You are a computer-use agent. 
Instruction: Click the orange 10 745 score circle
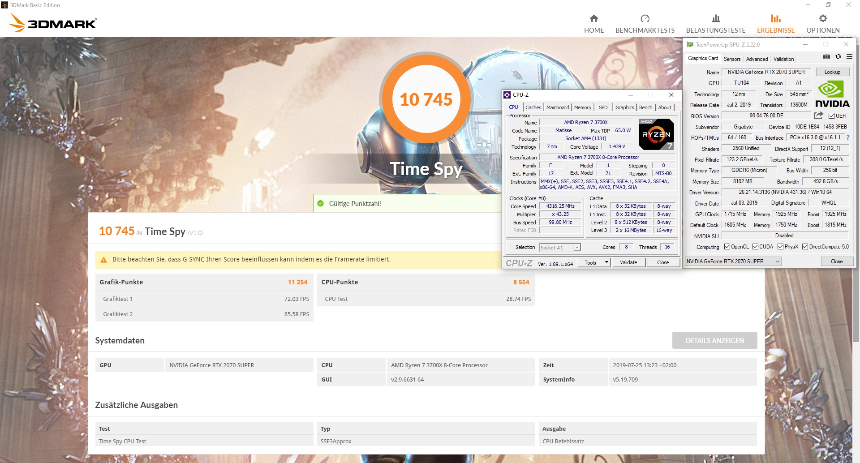click(x=426, y=99)
